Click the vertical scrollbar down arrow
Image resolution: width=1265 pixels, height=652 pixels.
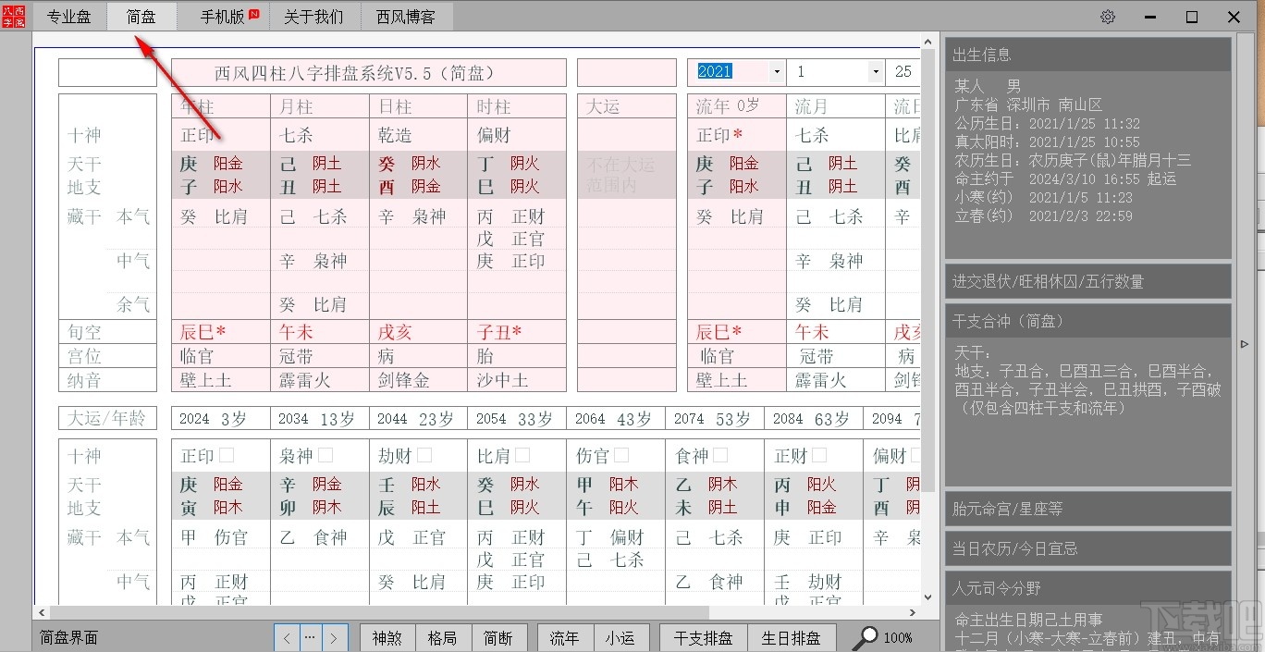[x=927, y=597]
